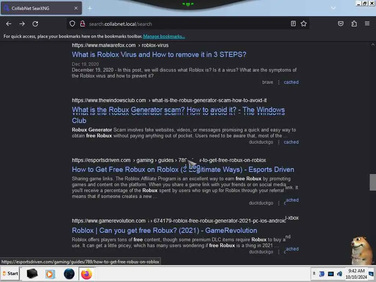The width and height of the screenshot is (376, 282).
Task: Open the media player taskbar icon
Action: point(50,274)
